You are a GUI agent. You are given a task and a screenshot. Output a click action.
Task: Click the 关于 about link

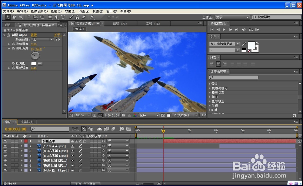coord(58,35)
